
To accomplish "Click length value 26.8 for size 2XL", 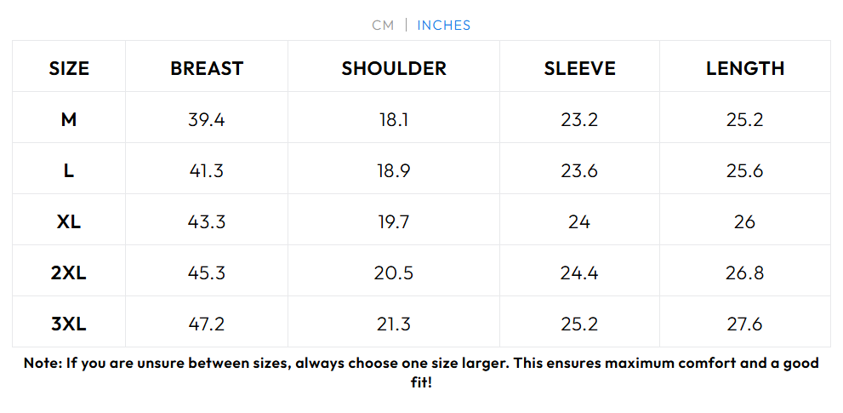I will point(745,273).
